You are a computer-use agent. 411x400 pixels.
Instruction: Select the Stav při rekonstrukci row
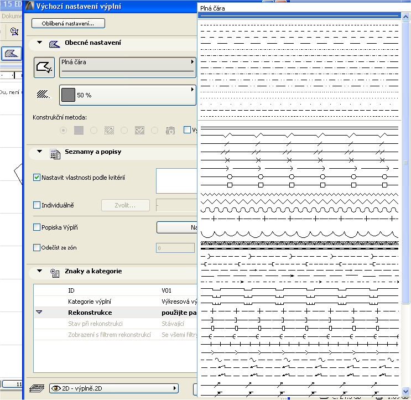click(116, 324)
